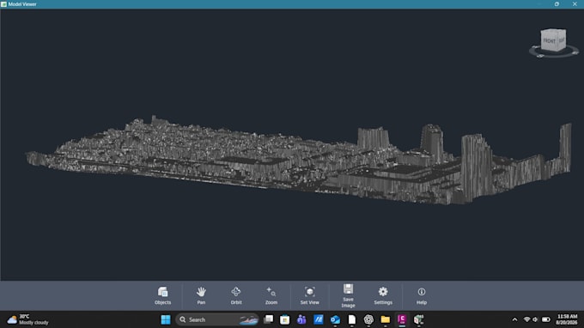The image size is (584, 328).
Task: Select the Pan hand tool
Action: point(201,295)
